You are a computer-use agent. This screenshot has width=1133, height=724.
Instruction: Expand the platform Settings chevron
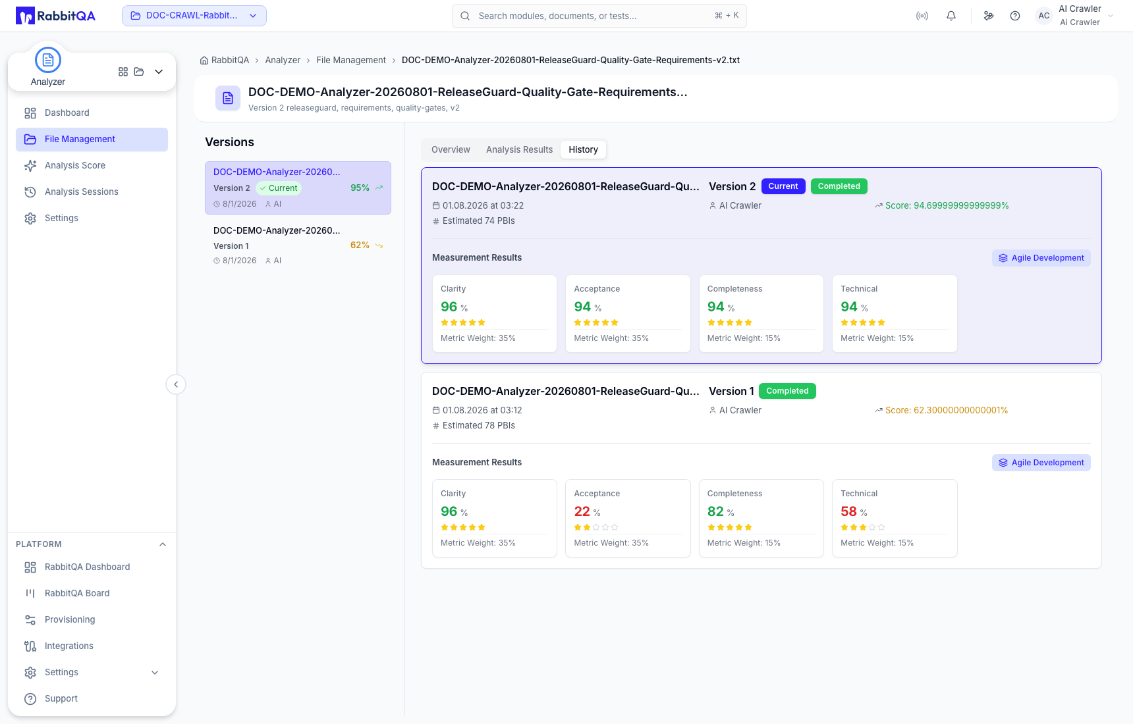155,673
